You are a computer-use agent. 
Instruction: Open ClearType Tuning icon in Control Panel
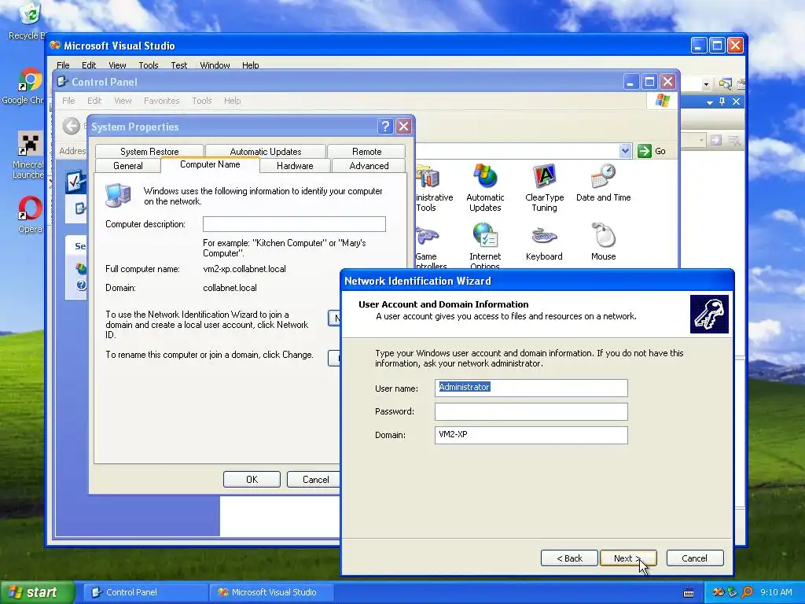(x=544, y=187)
